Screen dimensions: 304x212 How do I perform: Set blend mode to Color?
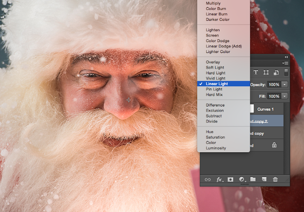coord(211,142)
